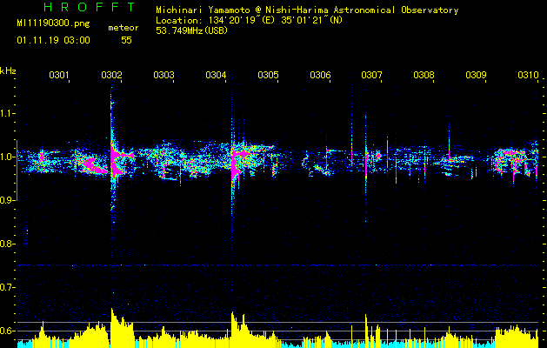Screen dimensions: 547x348
Task: Click the 0307 time marker
Action: pyautogui.click(x=371, y=76)
